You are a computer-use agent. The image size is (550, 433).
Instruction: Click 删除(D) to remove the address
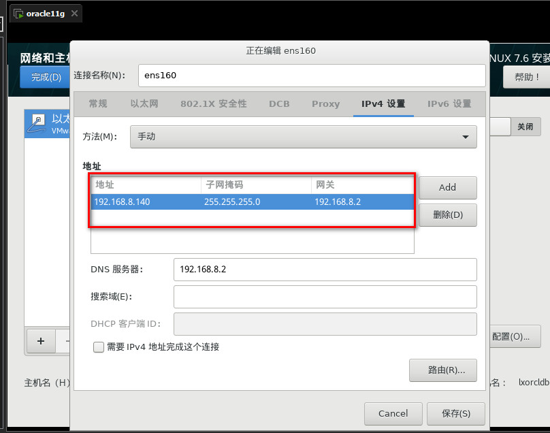[x=447, y=215]
